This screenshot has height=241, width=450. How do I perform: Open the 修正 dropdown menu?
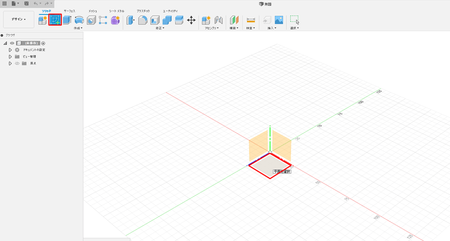[x=160, y=28]
